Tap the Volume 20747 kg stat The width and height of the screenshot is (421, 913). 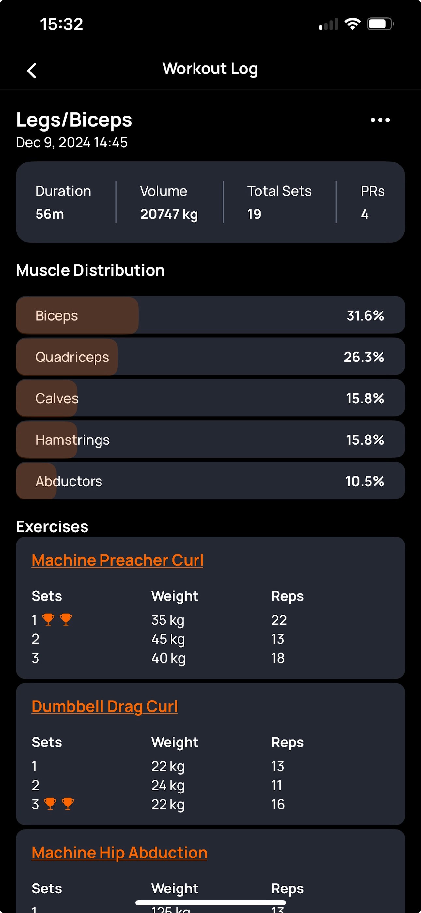[169, 202]
